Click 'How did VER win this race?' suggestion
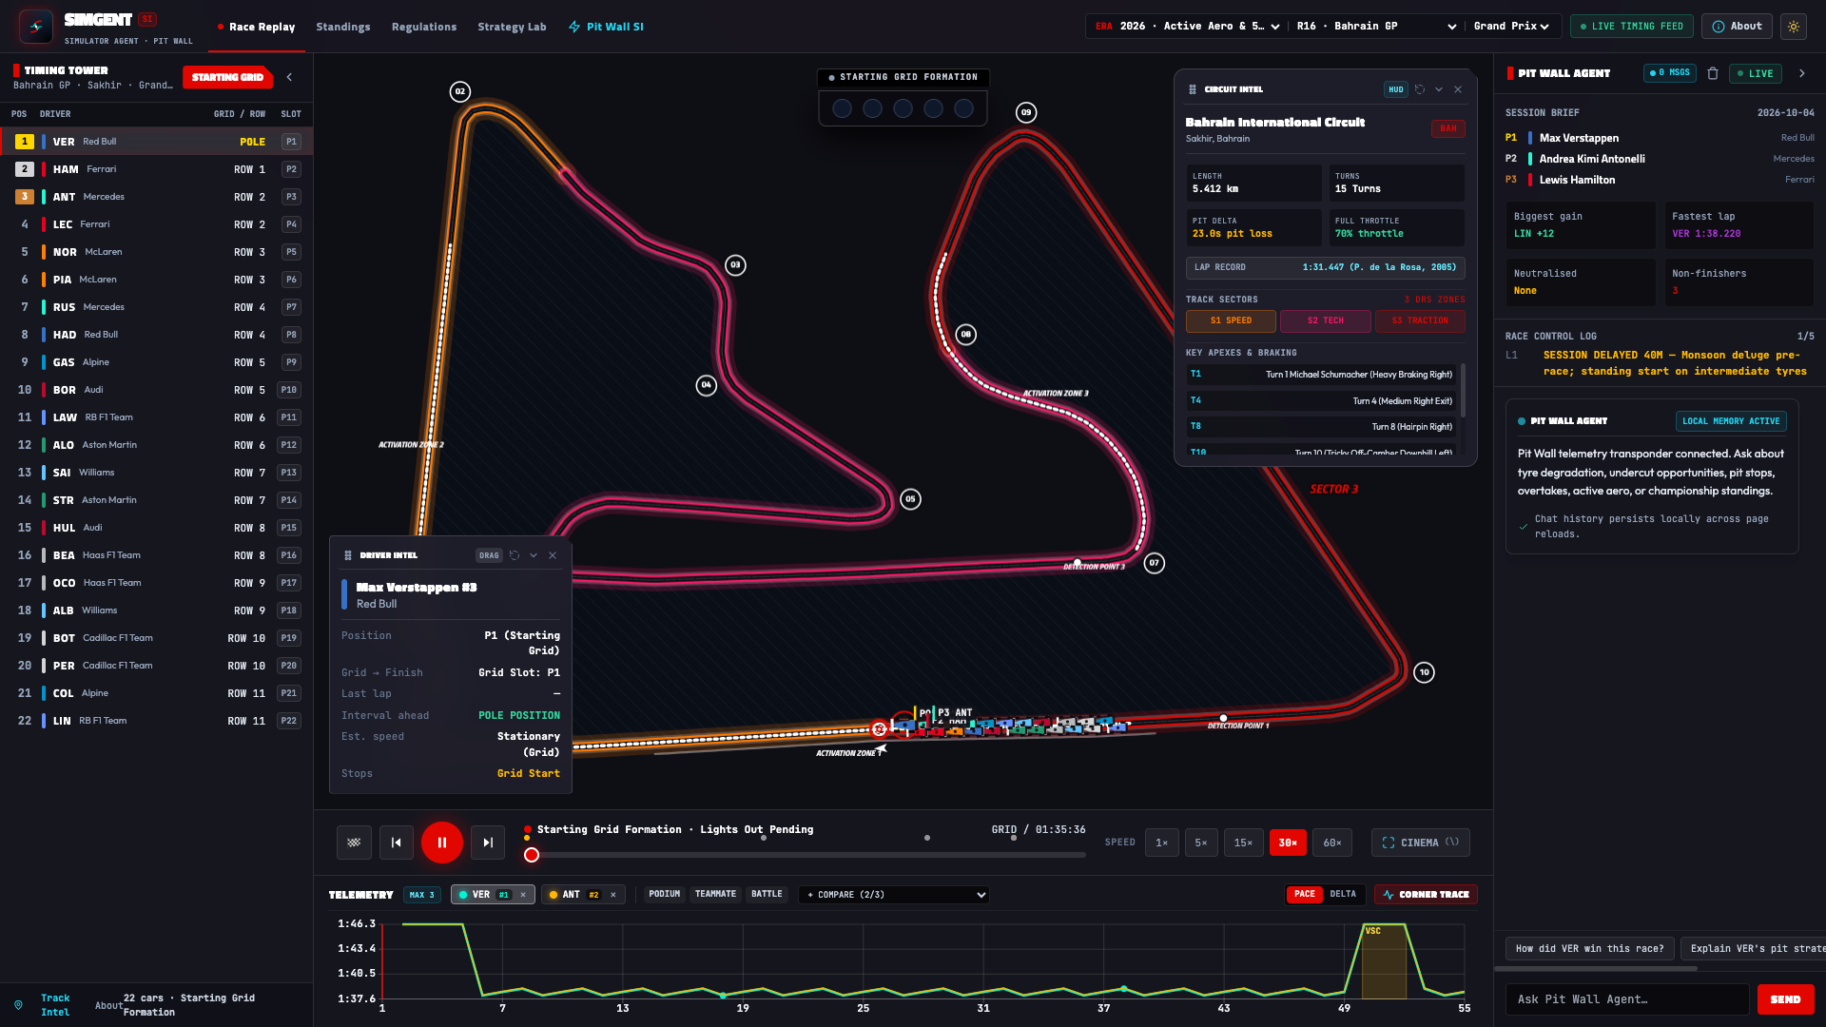This screenshot has height=1027, width=1826. pos(1589,949)
